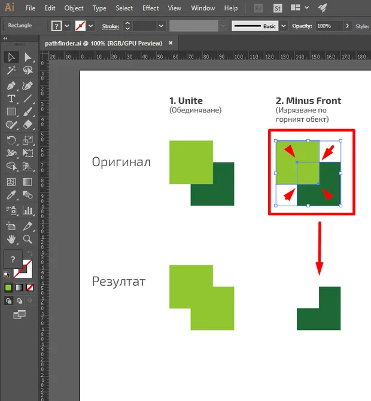Click the Stroke panel link
Screen dimensions: 371x401
pyautogui.click(x=111, y=26)
